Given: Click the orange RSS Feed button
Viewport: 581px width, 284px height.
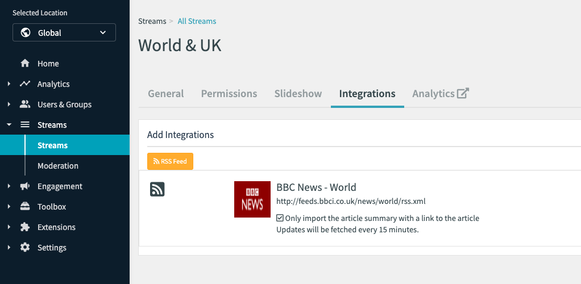Looking at the screenshot, I should click(x=170, y=161).
